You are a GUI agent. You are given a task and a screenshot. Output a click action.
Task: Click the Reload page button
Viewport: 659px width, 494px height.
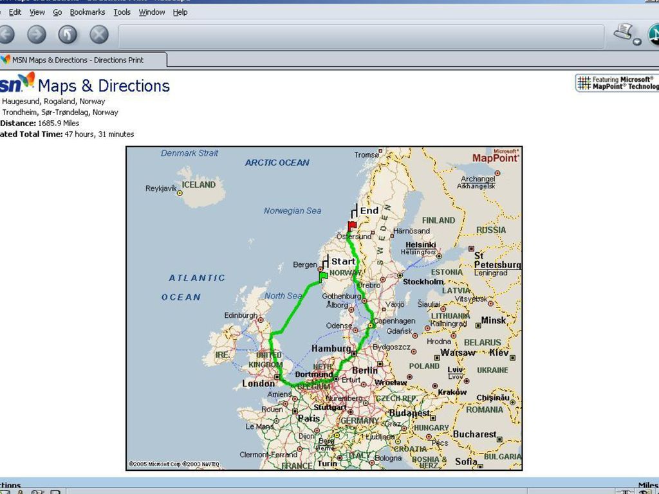pos(68,35)
